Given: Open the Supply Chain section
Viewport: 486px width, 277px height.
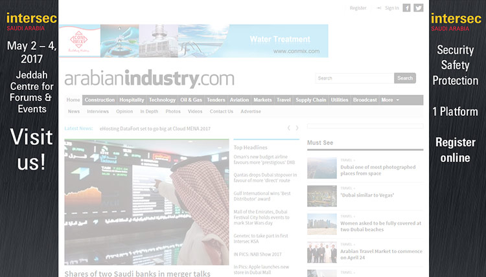Looking at the screenshot, I should 311,100.
